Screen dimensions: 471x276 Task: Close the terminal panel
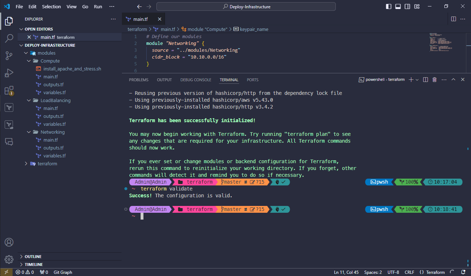click(x=463, y=79)
